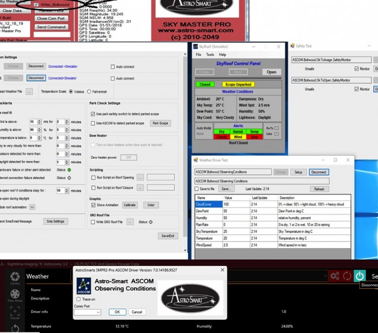Click the blue ASCOM logo icon in driver dialog

pyautogui.click(x=84, y=286)
